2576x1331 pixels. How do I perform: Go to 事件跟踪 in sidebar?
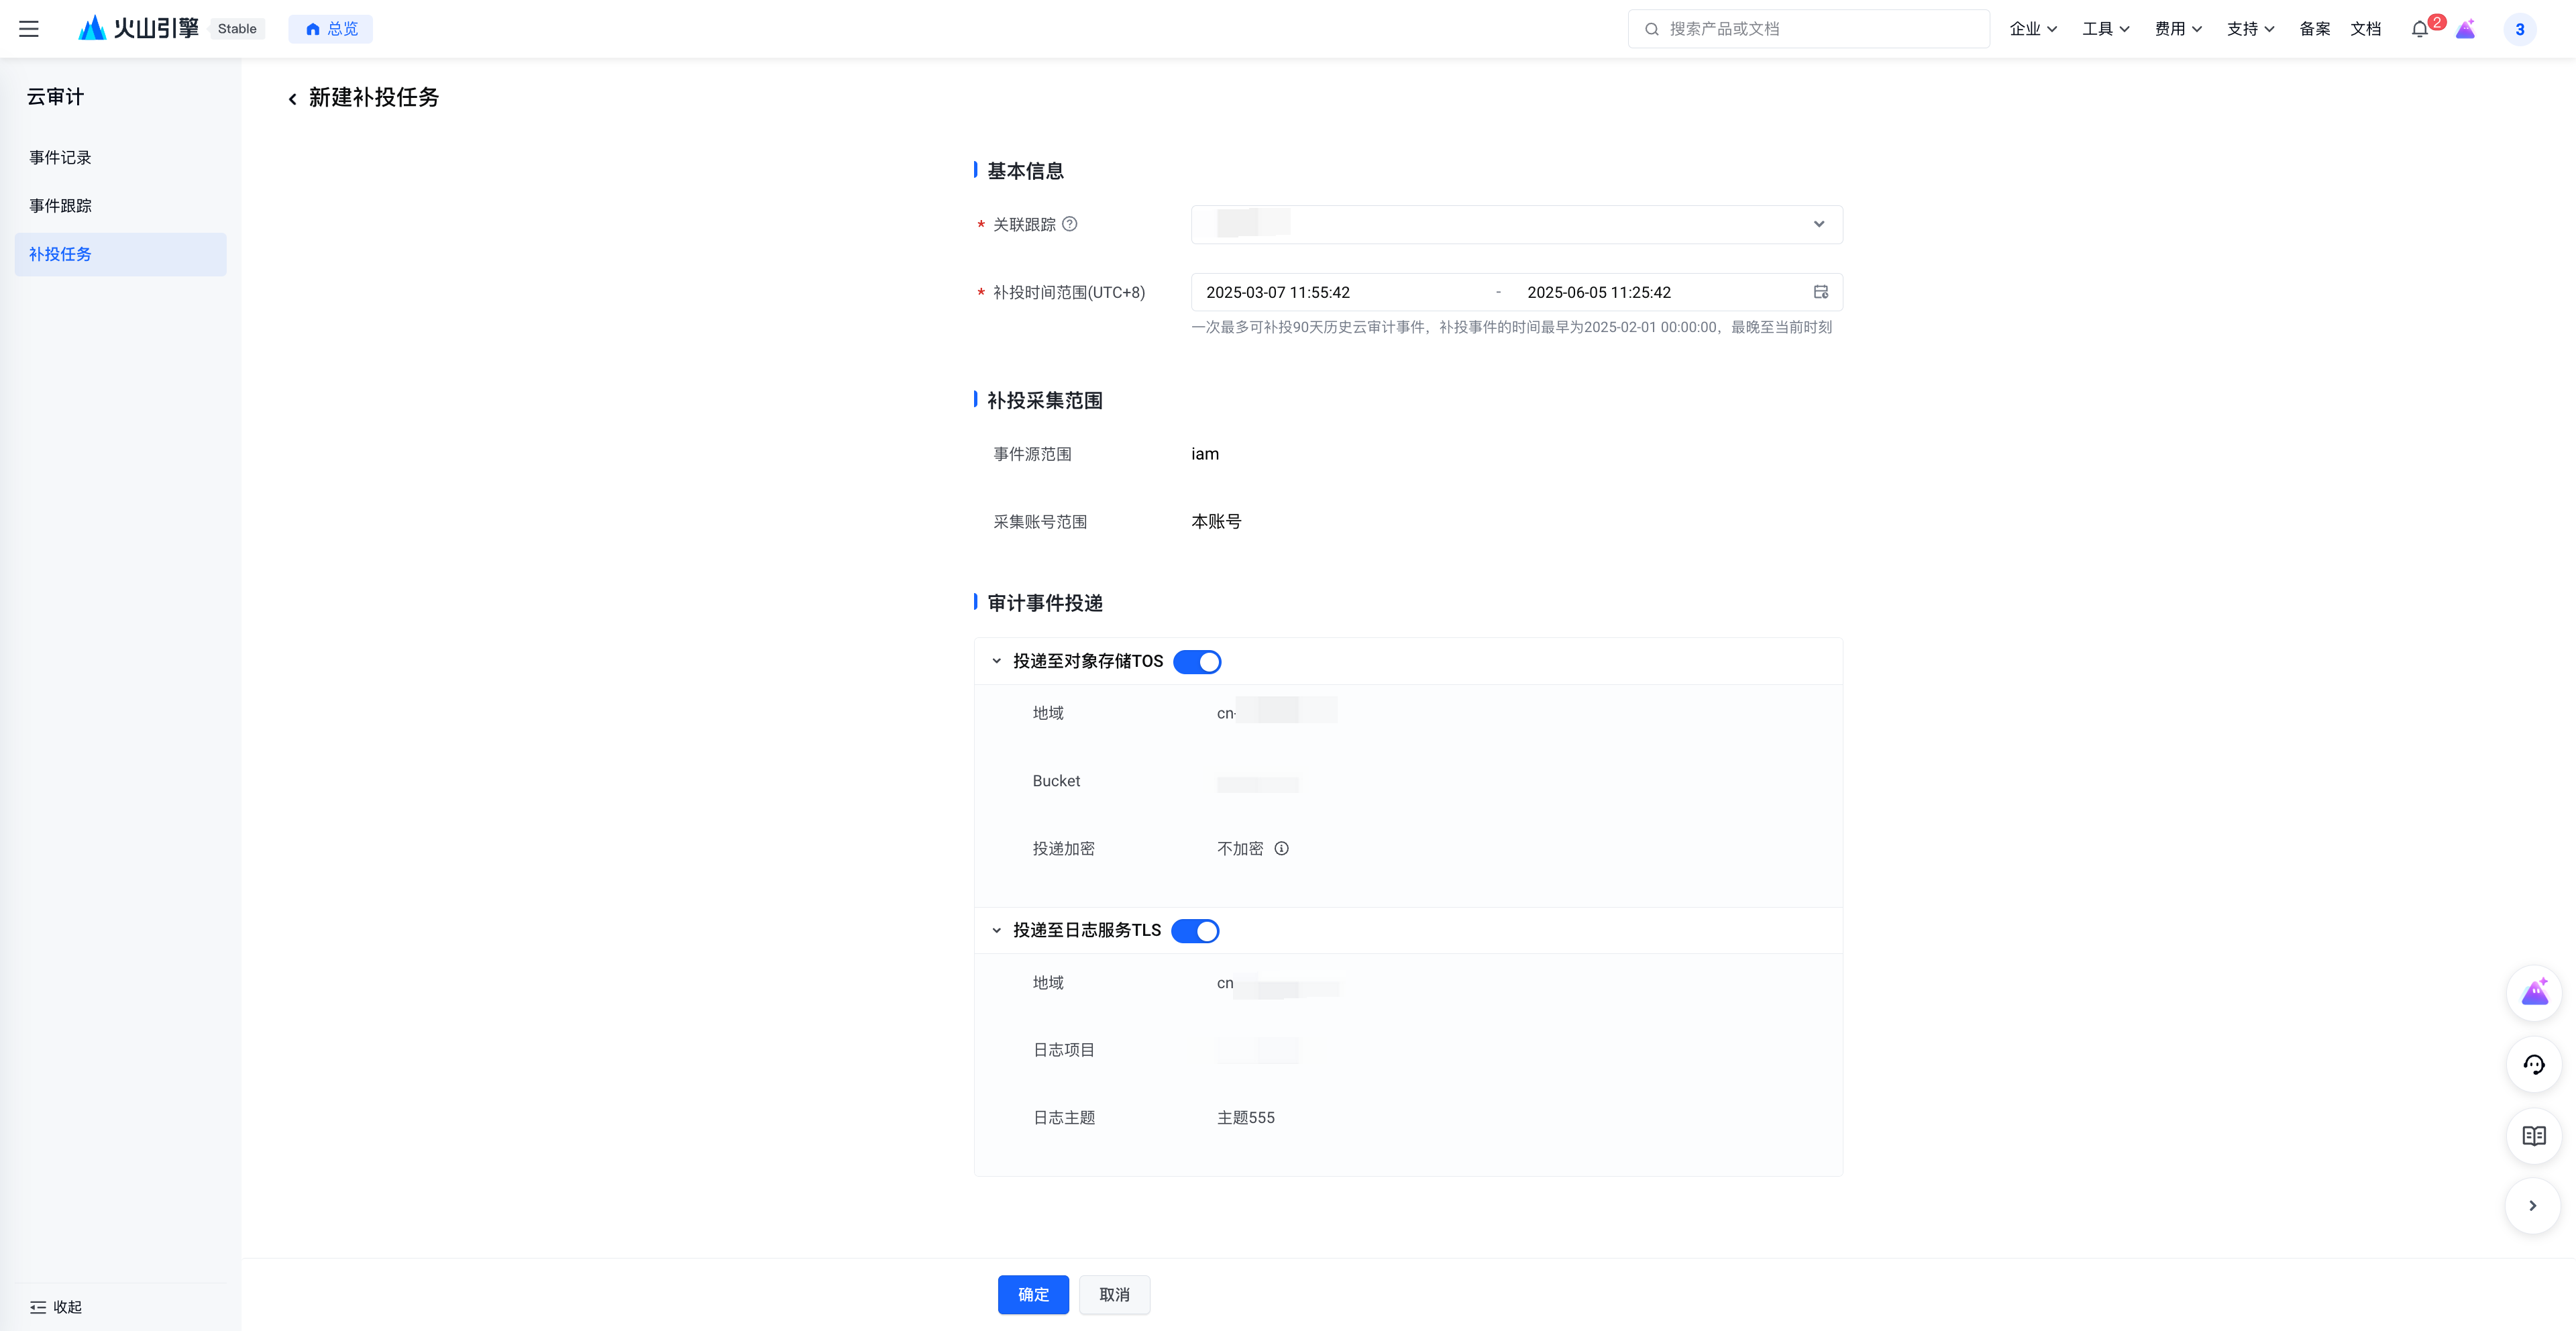point(60,205)
